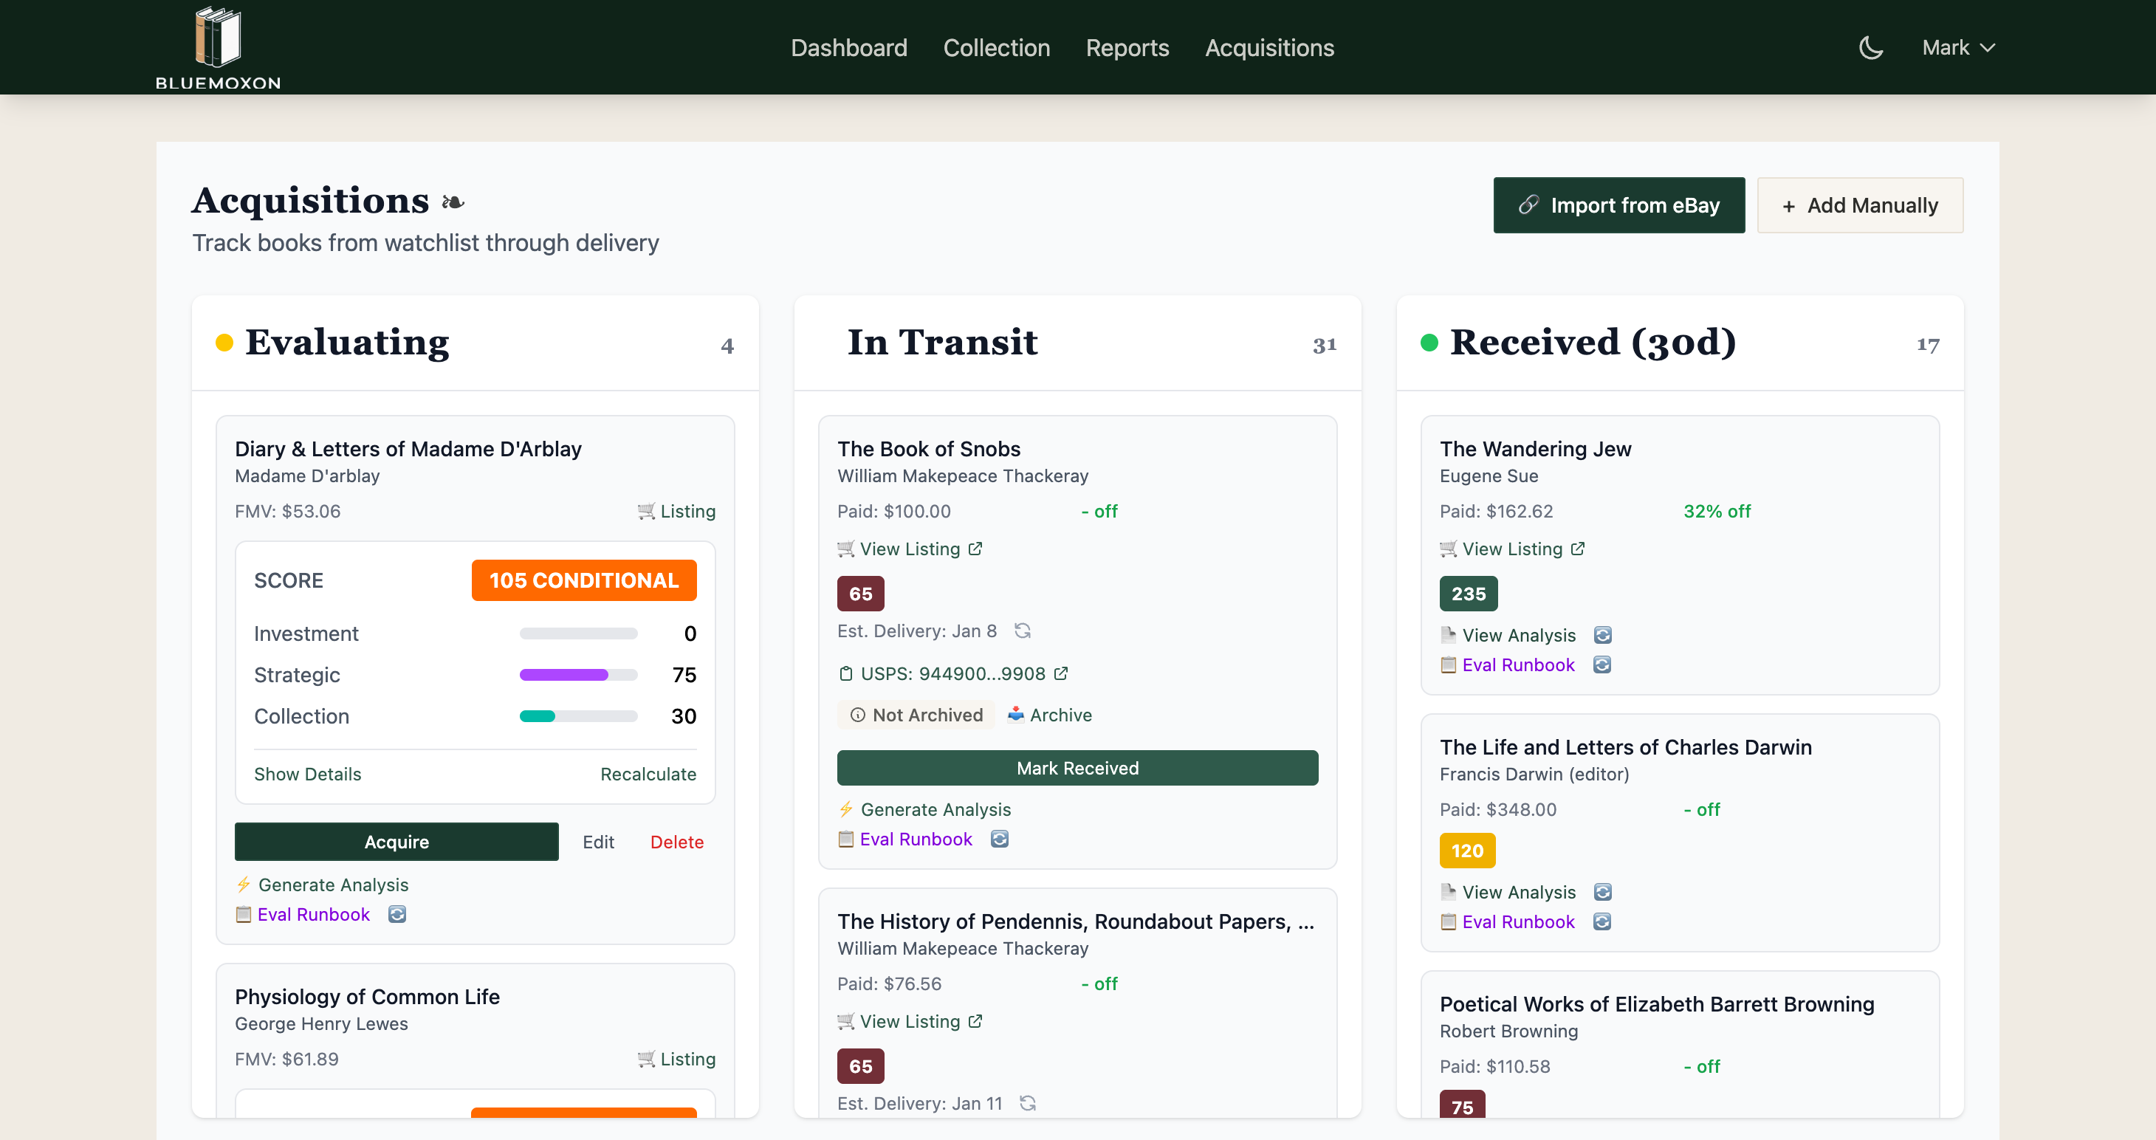
Task: Click the View Analysis document icon on the Darwin card
Action: pos(1449,891)
